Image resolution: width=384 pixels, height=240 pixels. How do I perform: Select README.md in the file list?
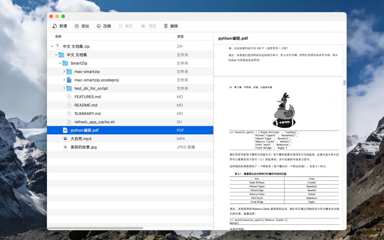pos(85,105)
